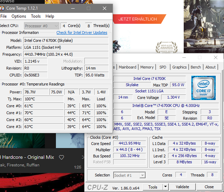Screen dimensions: 224x192
Task: Click the Tj. Max value 100°C
Action: coord(43,99)
